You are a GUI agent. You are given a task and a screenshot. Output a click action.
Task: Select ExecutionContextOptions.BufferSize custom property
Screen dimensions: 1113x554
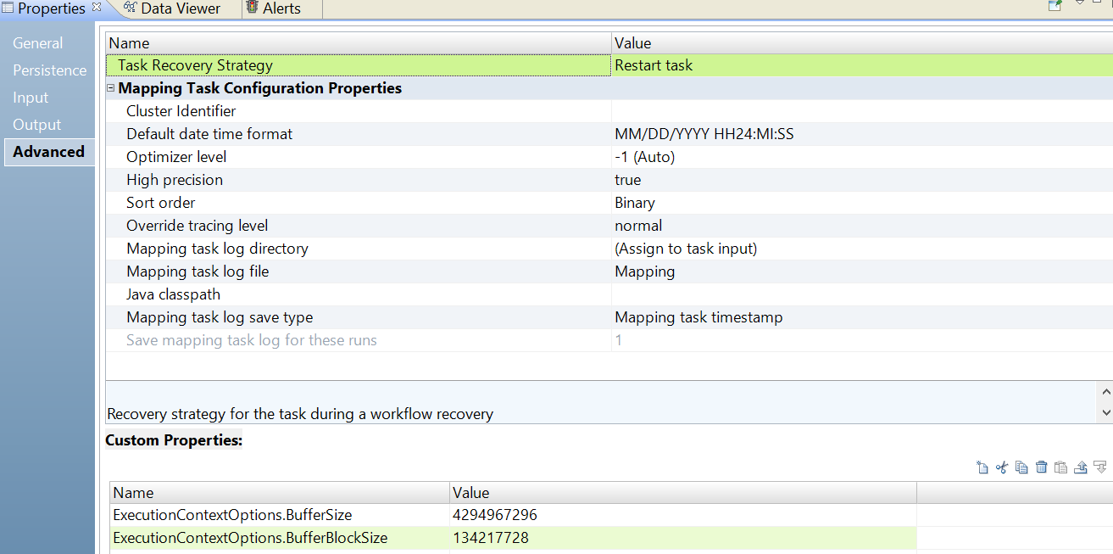point(232,515)
